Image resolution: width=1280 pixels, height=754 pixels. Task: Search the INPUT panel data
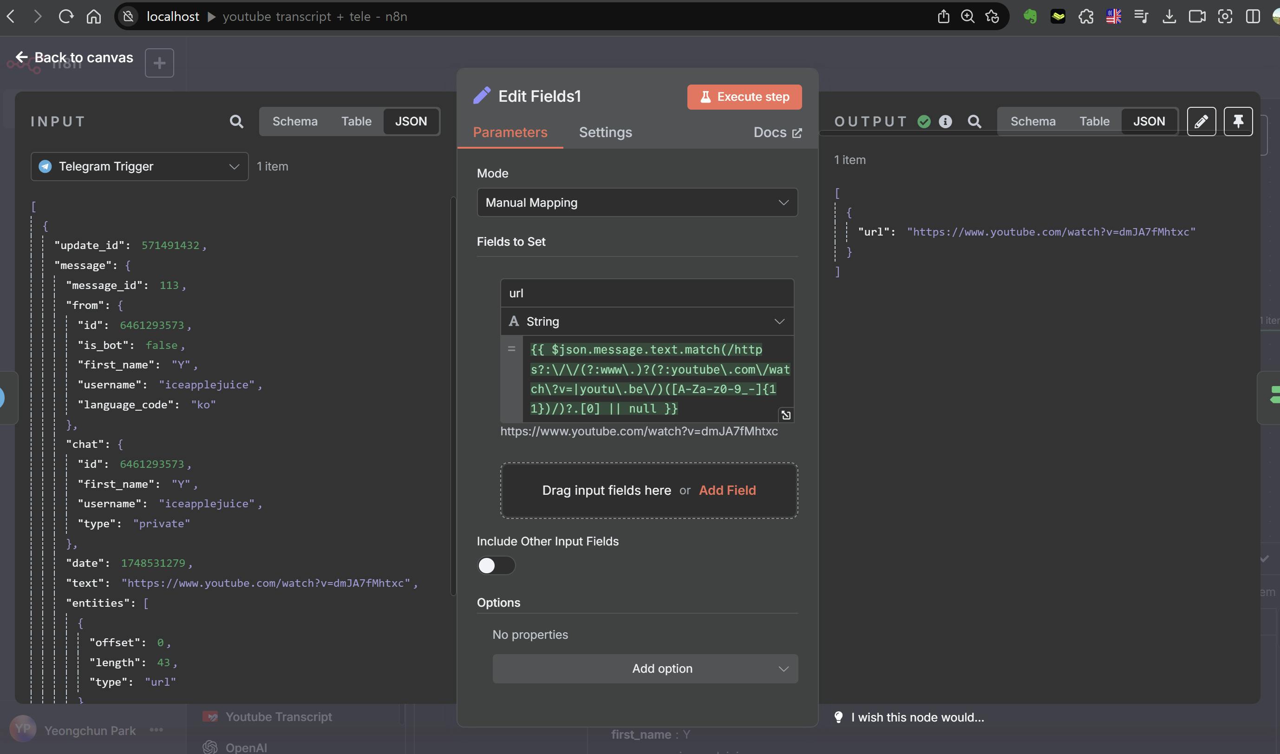pyautogui.click(x=236, y=121)
